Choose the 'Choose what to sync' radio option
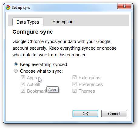 tap(16, 71)
